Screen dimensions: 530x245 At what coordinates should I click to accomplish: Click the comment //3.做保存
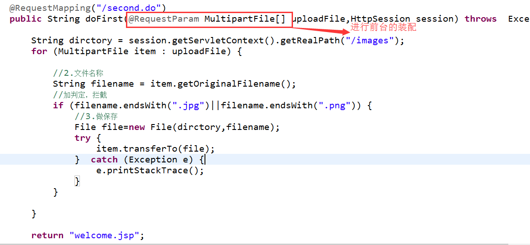pos(96,116)
